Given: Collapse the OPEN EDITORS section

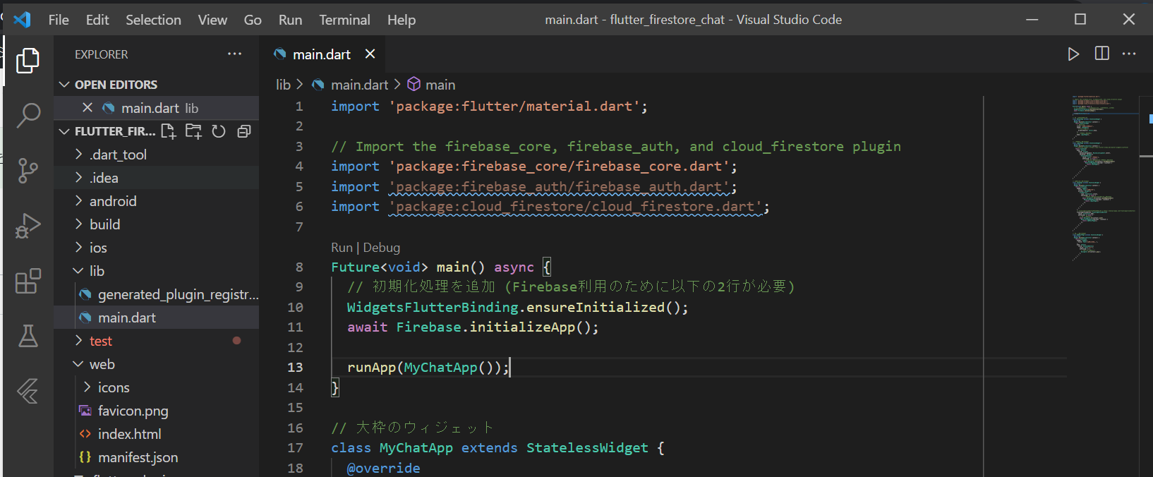Looking at the screenshot, I should [x=64, y=84].
